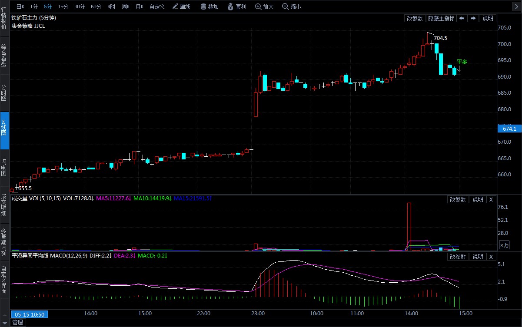Screen dimensions: 522x327
Task: Click the 05-15 10:50 time marker
Action: (x=29, y=314)
